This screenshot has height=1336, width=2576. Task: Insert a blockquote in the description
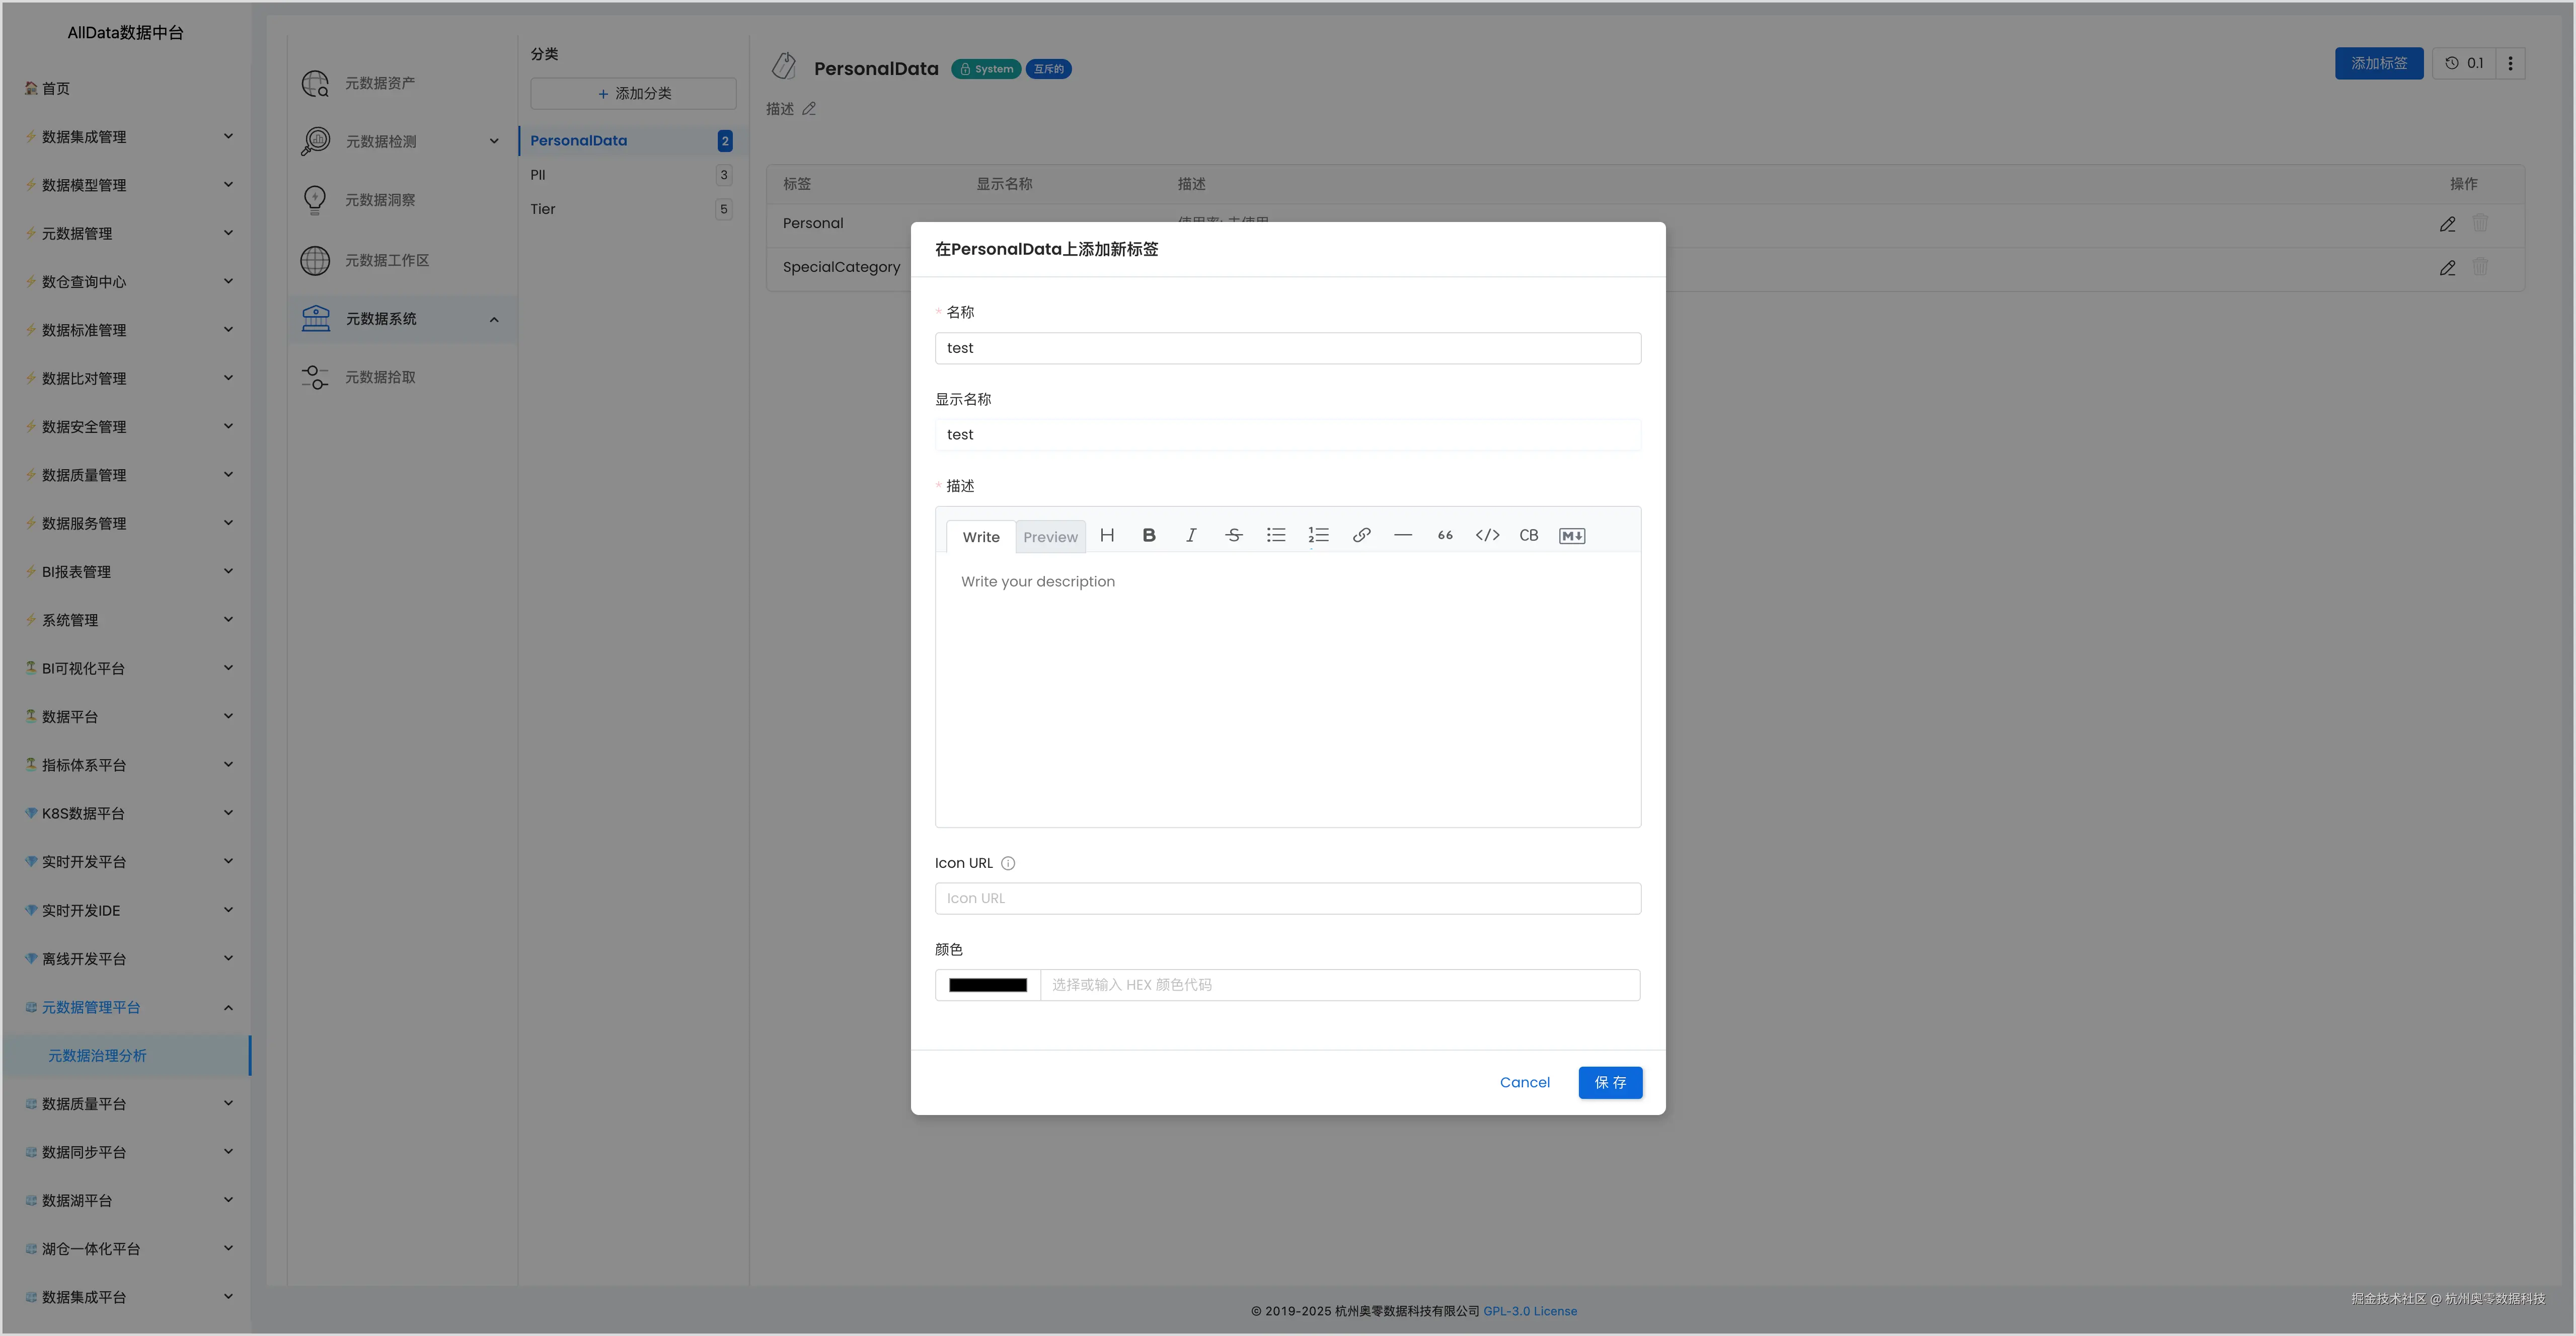[x=1445, y=536]
